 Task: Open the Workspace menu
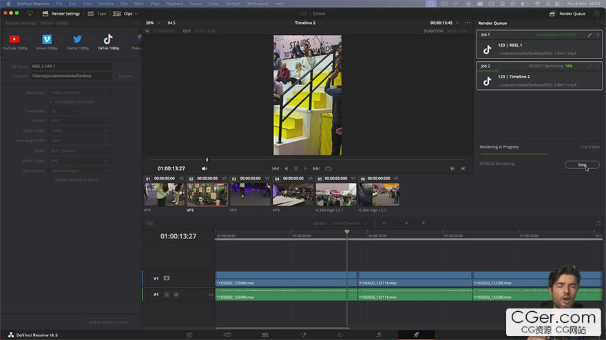[258, 3]
